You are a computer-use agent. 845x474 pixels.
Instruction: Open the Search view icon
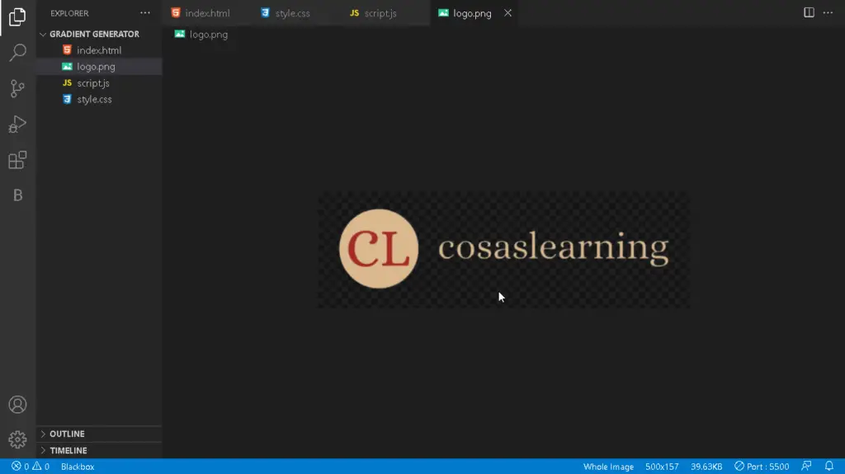point(17,53)
